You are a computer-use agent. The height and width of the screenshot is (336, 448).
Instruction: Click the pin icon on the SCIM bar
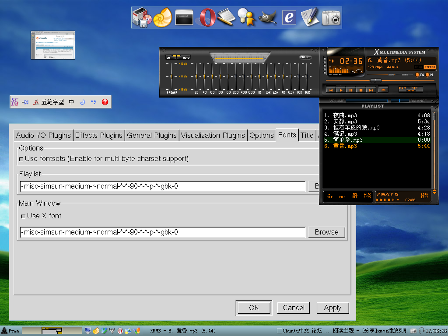(25, 102)
